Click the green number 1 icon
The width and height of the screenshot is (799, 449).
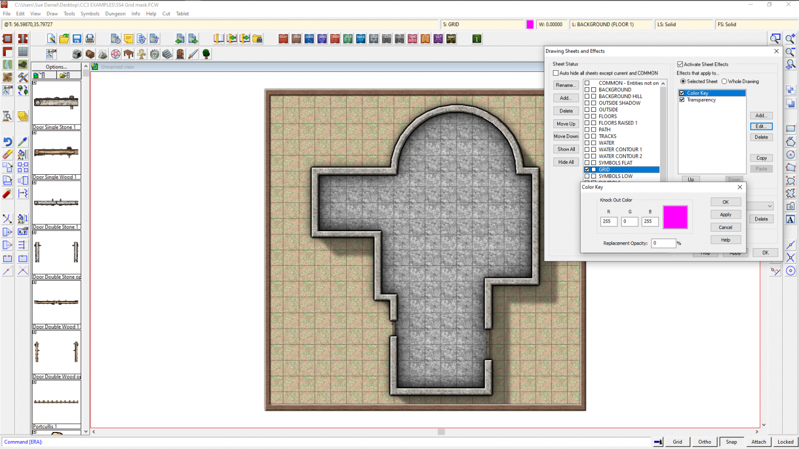pyautogui.click(x=477, y=38)
